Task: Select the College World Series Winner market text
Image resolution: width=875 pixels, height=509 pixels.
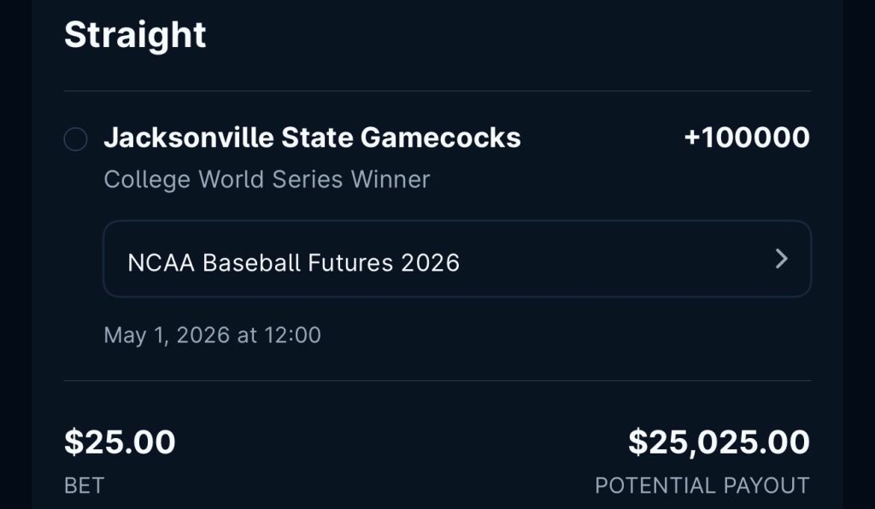Action: [267, 179]
